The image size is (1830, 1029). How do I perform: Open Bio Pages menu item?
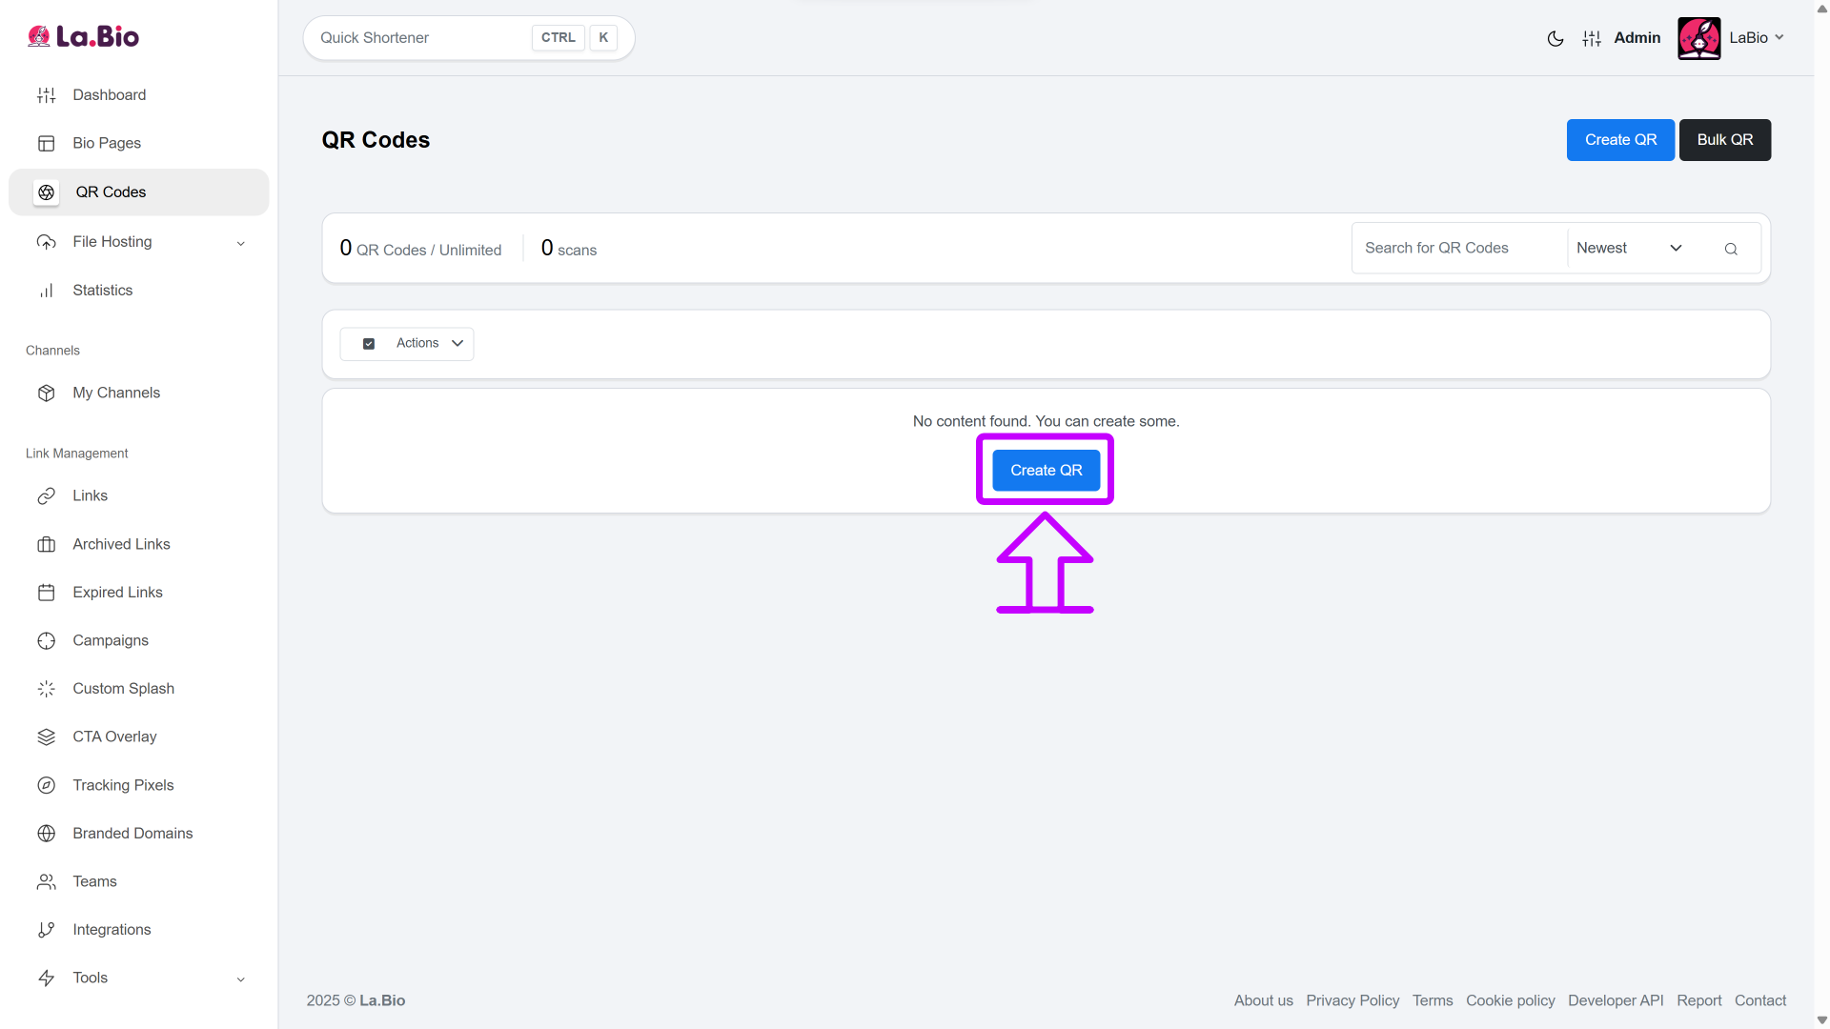(107, 143)
